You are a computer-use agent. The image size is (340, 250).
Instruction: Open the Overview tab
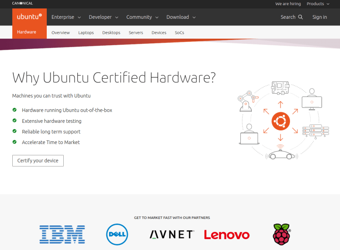[60, 32]
